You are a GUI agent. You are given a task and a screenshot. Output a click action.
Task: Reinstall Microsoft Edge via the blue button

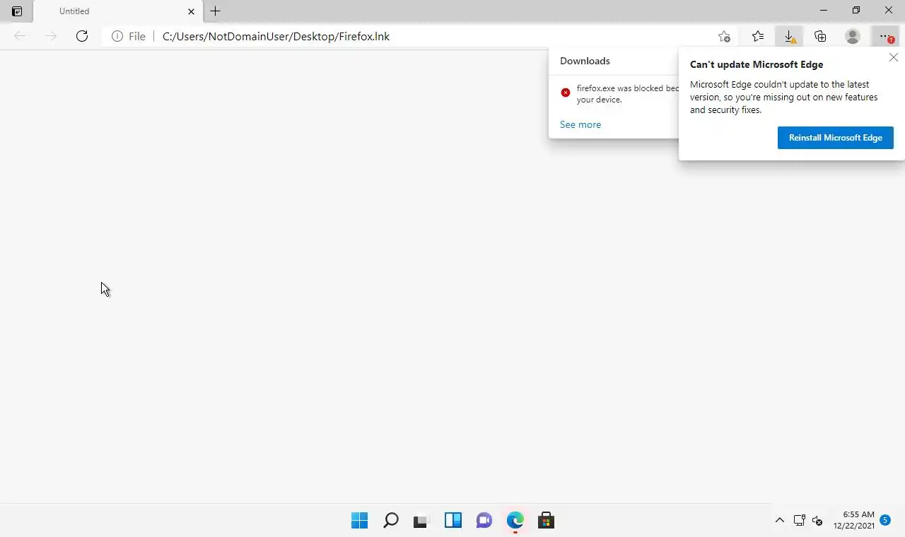(x=836, y=138)
